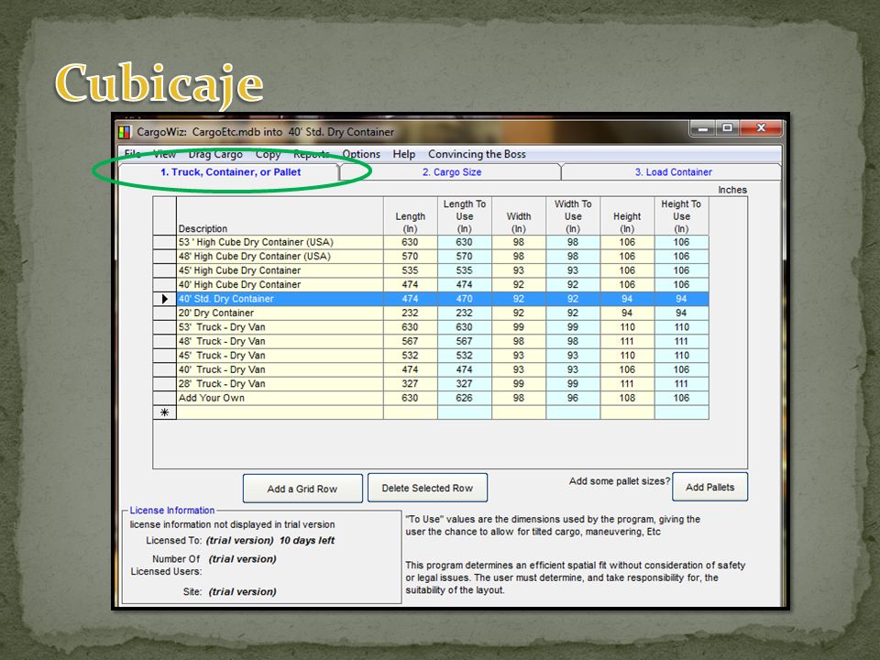This screenshot has height=660, width=880.
Task: Open the View menu
Action: click(x=164, y=154)
